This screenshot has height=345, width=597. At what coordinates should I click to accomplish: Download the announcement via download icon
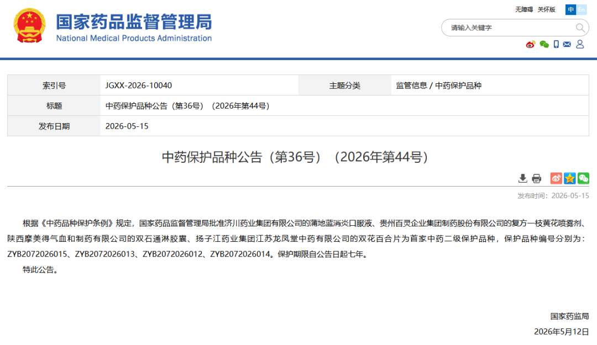pyautogui.click(x=523, y=178)
